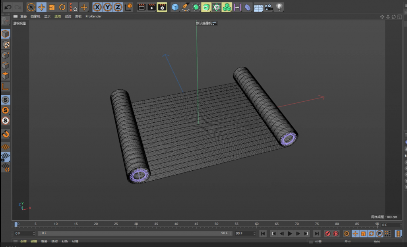Enable snapping with the magnet icon
Screen dimensions: 407x247
point(6,134)
